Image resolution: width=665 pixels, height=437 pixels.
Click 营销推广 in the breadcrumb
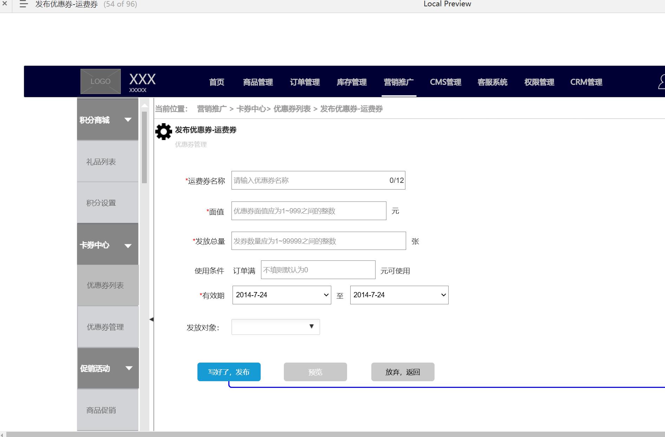tap(212, 109)
